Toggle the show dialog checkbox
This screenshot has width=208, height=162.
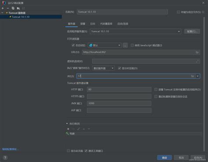click(119, 68)
